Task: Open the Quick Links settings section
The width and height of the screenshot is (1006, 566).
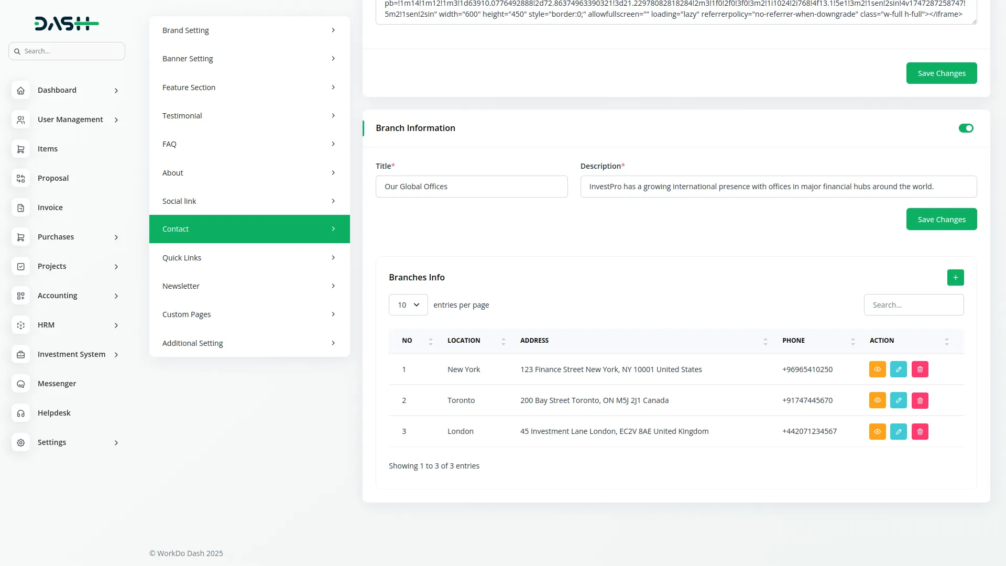Action: click(249, 258)
